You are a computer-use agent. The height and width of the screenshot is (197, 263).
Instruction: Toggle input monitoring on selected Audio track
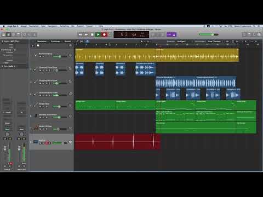click(x=49, y=143)
